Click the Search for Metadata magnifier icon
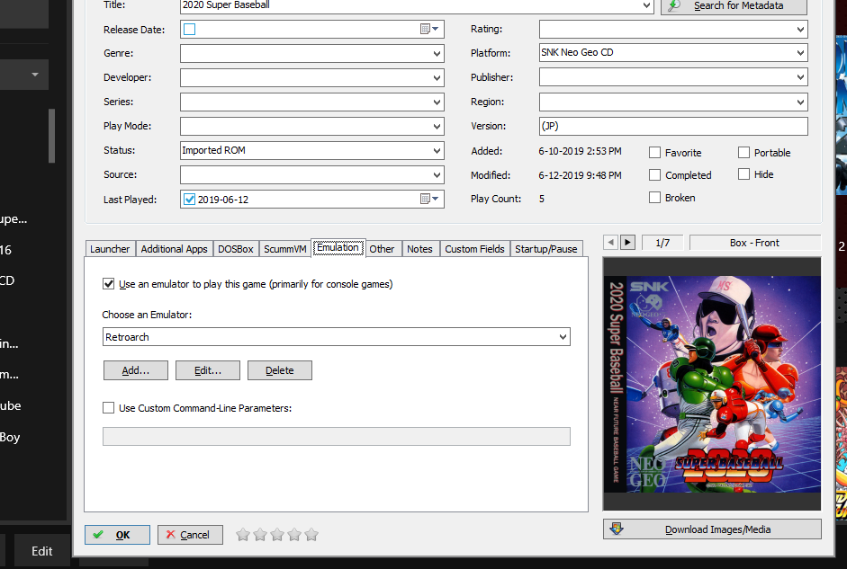 [673, 5]
